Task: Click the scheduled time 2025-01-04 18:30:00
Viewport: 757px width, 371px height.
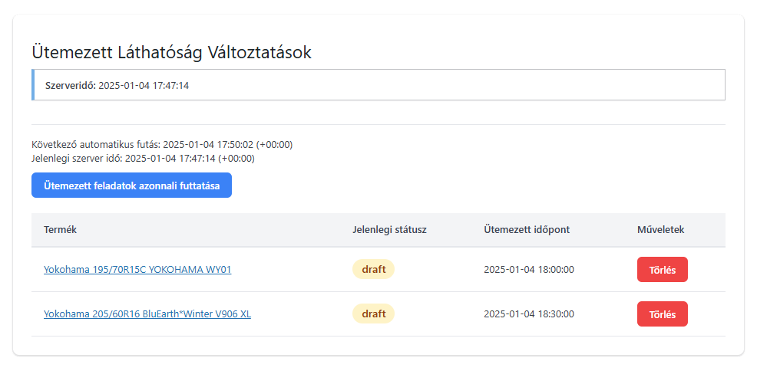Action: coord(529,314)
